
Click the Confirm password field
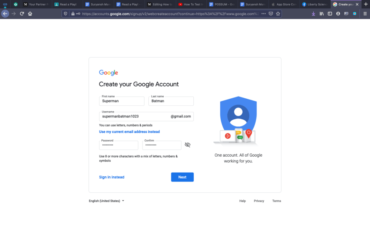click(161, 145)
